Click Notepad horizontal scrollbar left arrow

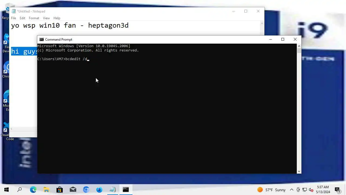(x=11, y=129)
